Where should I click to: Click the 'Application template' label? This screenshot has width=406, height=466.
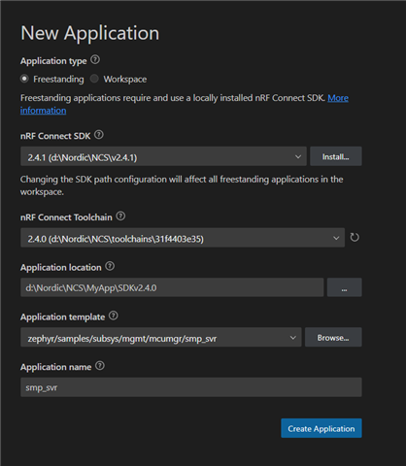(63, 316)
